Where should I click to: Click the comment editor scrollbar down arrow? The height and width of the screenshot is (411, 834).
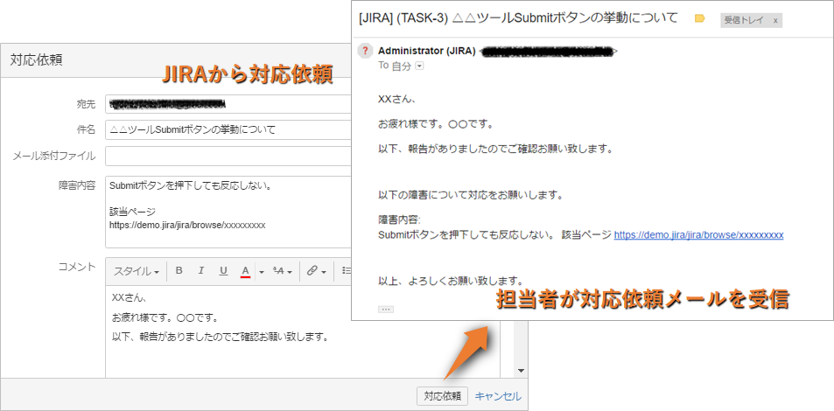[x=521, y=371]
